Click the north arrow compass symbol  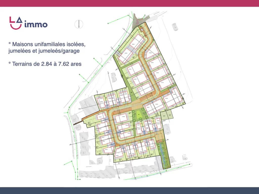coord(79,24)
